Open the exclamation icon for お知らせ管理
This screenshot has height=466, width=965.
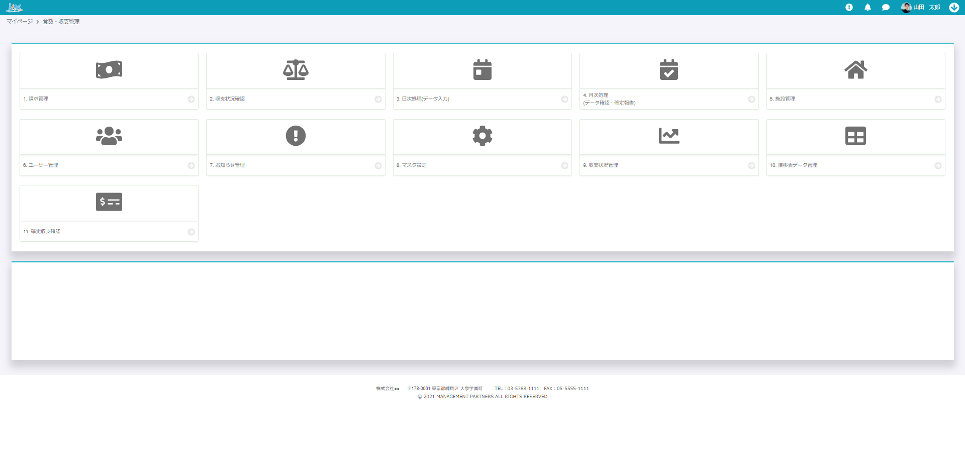(x=296, y=136)
